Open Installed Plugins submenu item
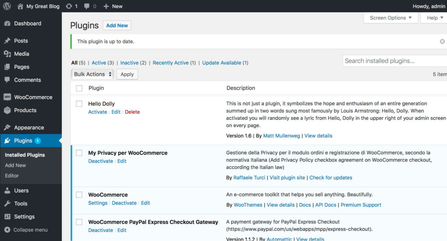This screenshot has height=241, width=447. (x=25, y=155)
